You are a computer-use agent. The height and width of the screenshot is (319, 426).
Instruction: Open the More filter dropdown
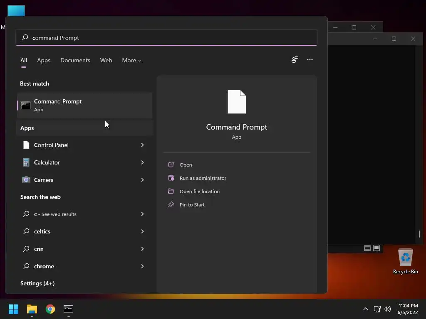(x=132, y=61)
